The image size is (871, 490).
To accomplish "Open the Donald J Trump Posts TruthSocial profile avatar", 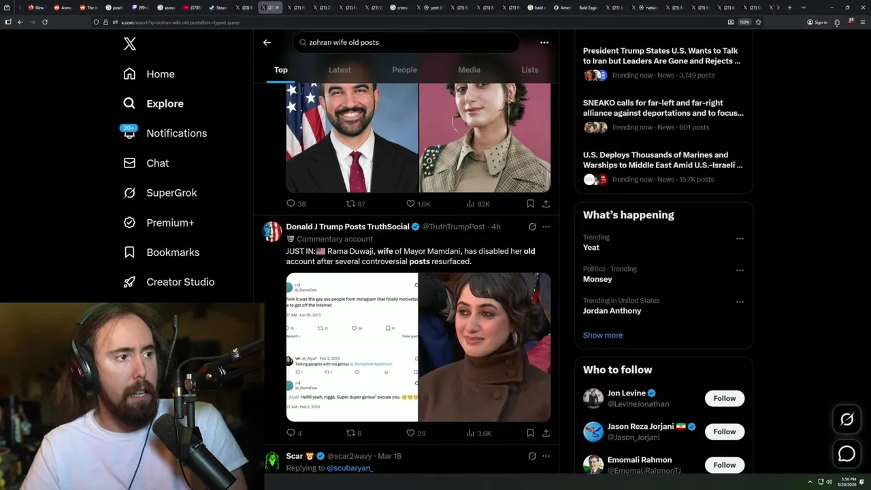I will pos(273,231).
